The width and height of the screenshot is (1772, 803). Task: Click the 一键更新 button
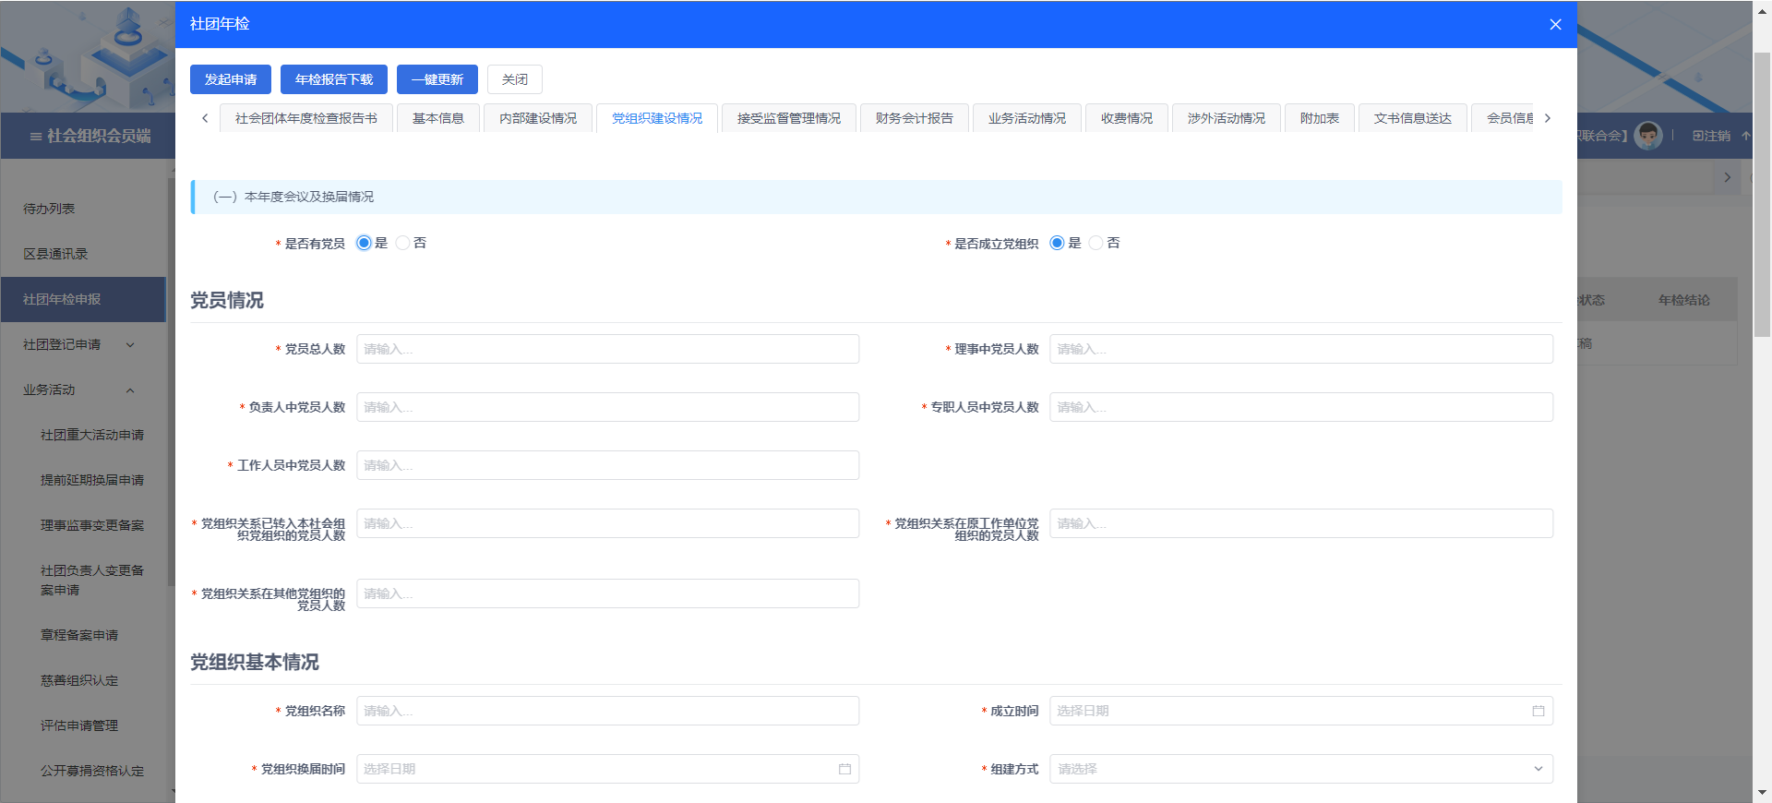[437, 79]
